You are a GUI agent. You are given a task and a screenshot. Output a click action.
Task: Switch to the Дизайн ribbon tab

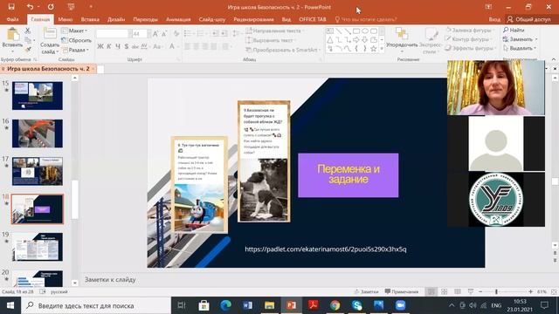pyautogui.click(x=116, y=19)
